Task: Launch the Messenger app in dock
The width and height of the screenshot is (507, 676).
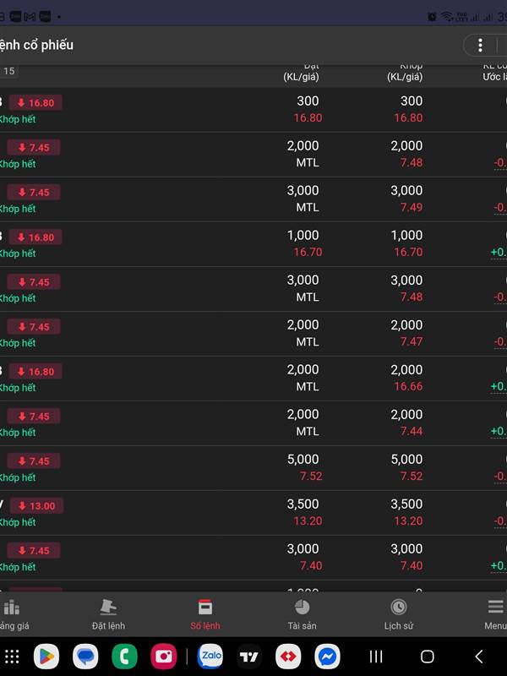Action: [327, 657]
